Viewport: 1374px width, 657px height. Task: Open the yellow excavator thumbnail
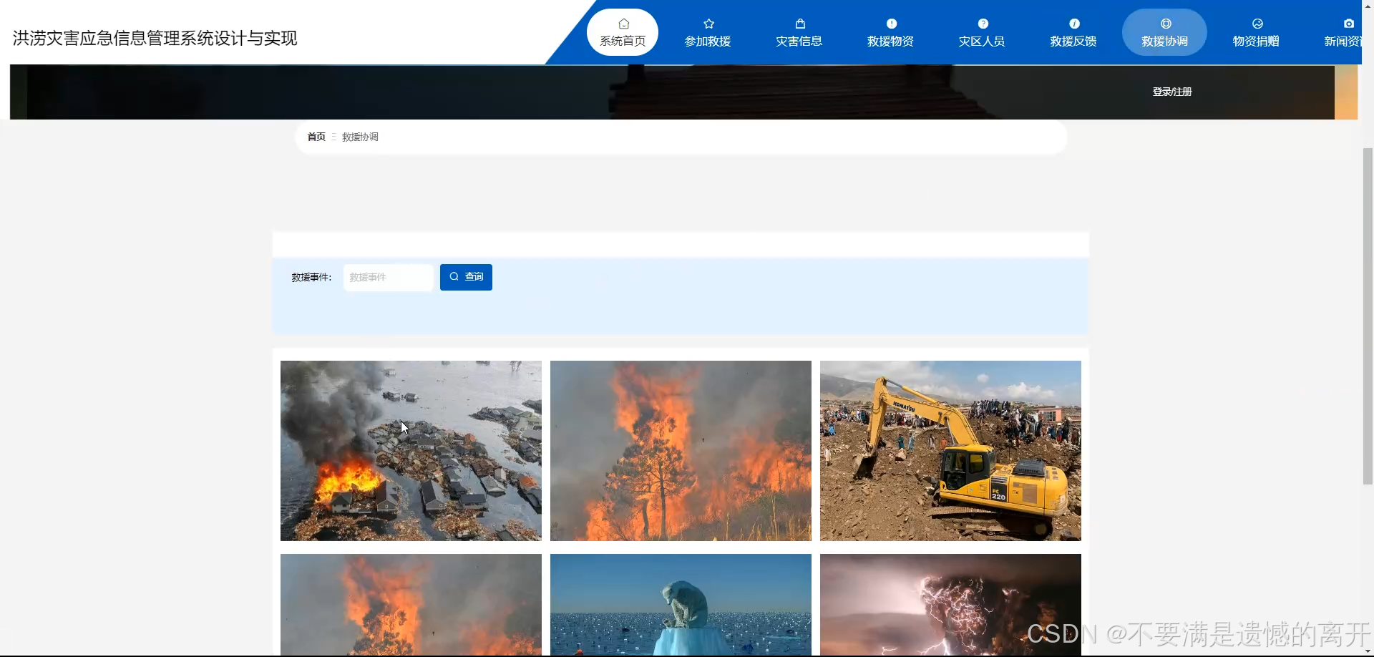tap(950, 451)
